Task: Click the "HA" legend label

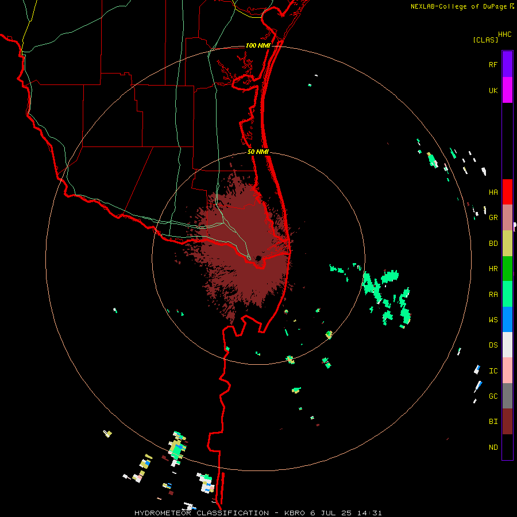Action: click(493, 192)
